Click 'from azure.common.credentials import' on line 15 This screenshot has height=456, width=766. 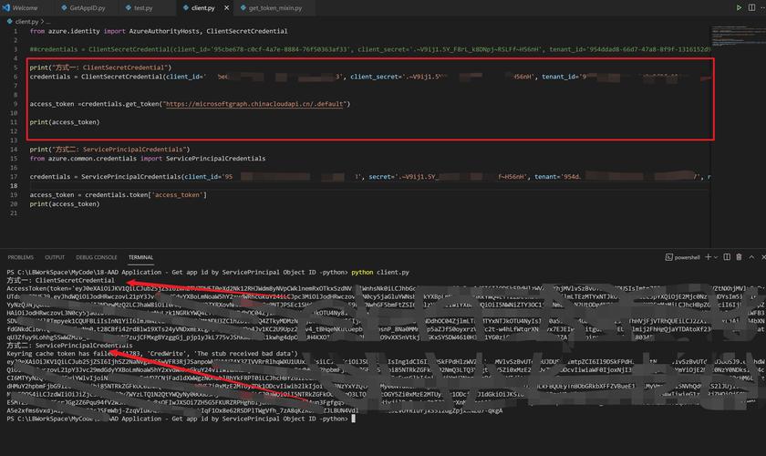coord(148,159)
